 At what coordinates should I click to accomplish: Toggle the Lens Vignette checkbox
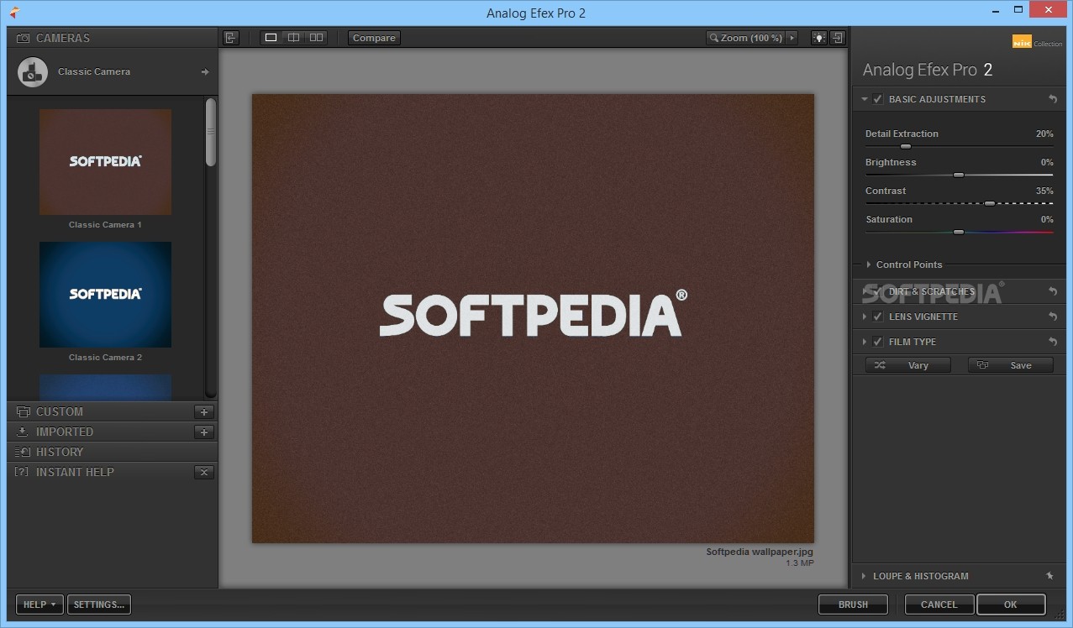[878, 317]
